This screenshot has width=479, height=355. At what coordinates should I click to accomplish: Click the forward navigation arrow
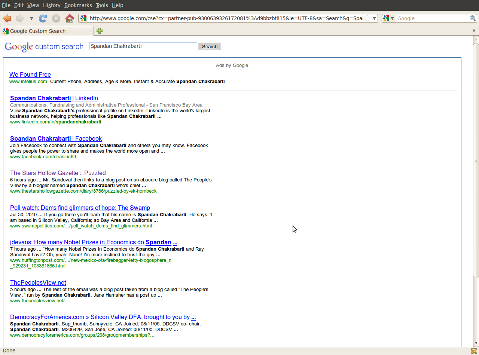point(20,18)
